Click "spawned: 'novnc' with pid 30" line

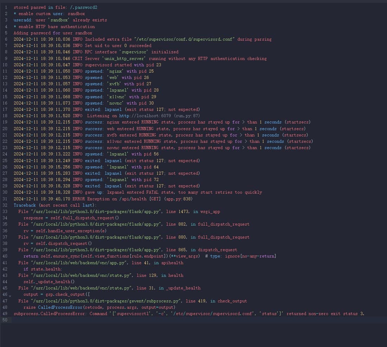point(84,104)
